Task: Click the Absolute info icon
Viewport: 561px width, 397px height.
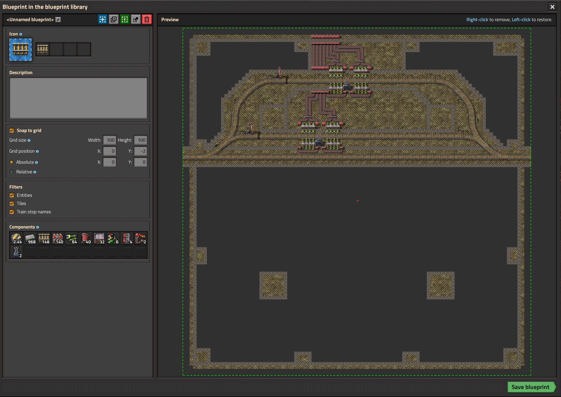Action: tap(36, 162)
